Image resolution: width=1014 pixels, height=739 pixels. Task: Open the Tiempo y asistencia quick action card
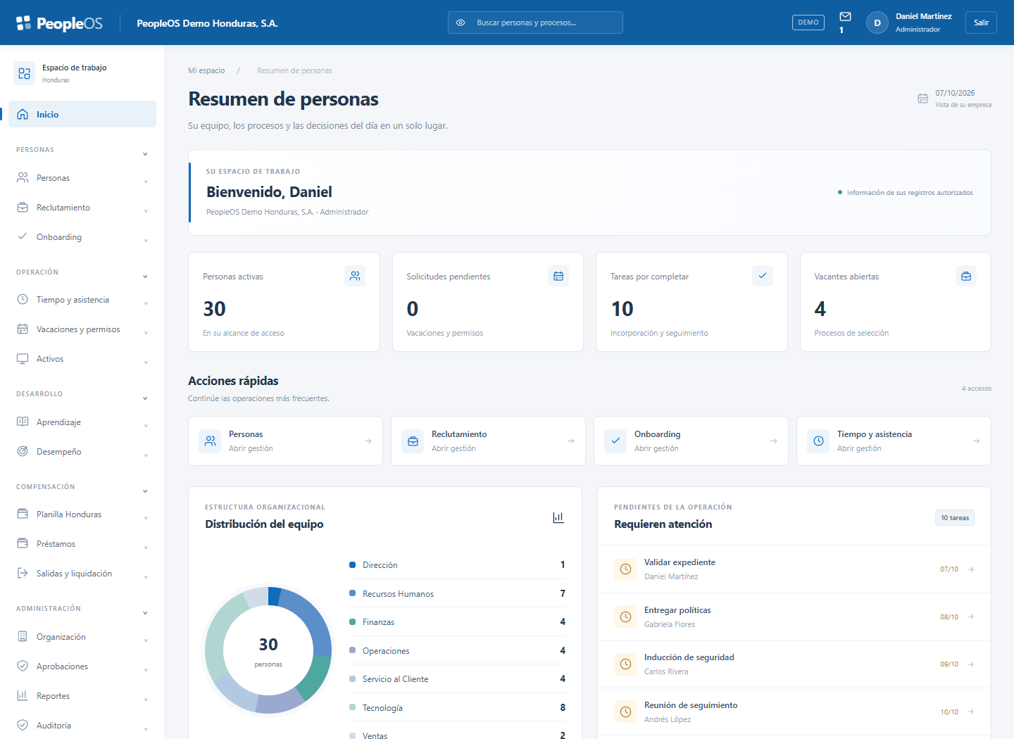(x=894, y=441)
